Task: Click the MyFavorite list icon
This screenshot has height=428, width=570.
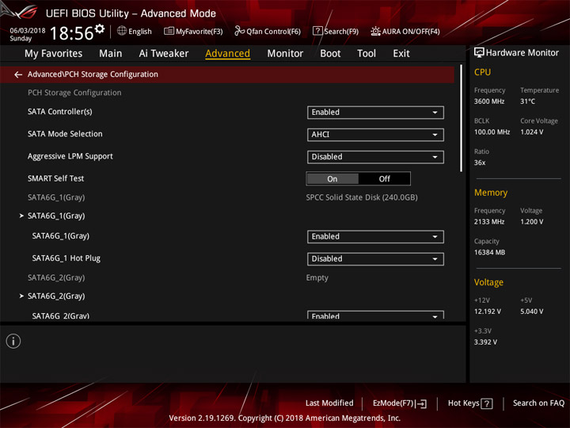Action: [x=169, y=31]
